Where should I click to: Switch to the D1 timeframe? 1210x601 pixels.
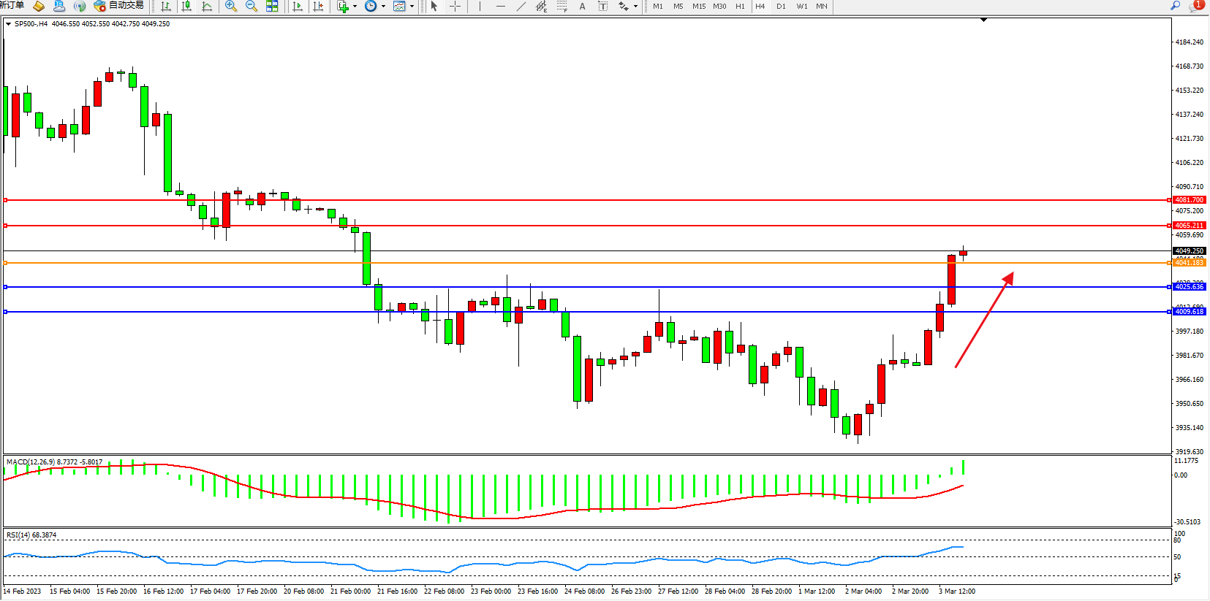click(x=781, y=6)
